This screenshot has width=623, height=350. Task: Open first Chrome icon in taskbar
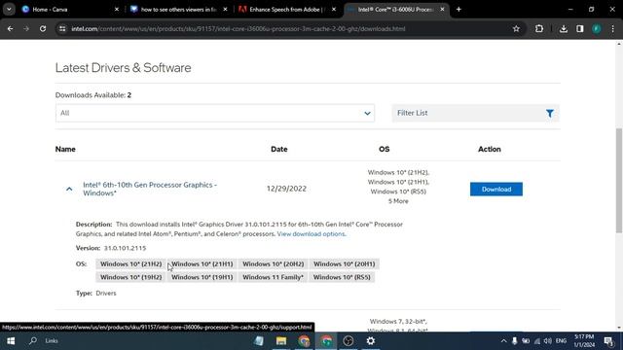(x=304, y=341)
